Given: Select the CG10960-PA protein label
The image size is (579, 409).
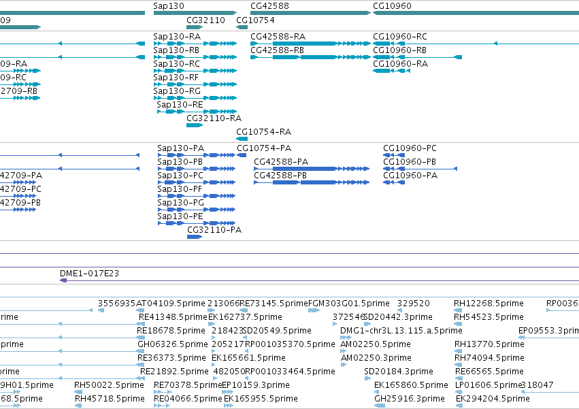Looking at the screenshot, I should click(410, 176).
